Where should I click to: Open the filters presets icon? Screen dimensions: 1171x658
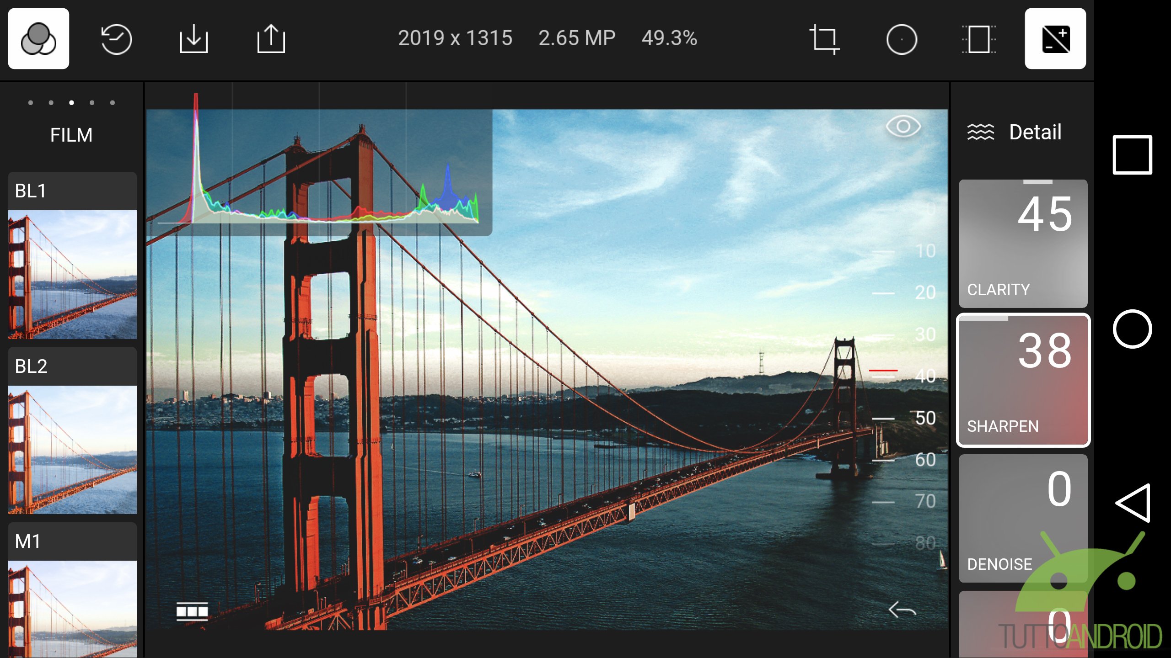tap(38, 38)
